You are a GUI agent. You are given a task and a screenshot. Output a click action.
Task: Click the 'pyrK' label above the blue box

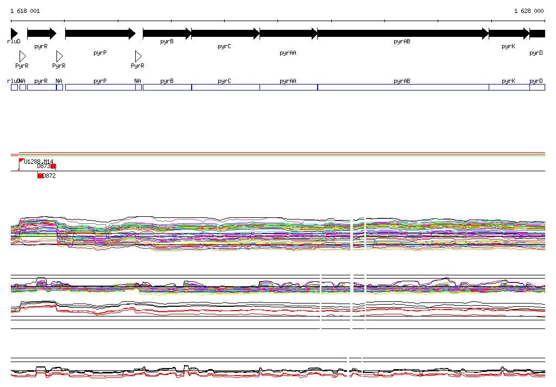[x=508, y=81]
